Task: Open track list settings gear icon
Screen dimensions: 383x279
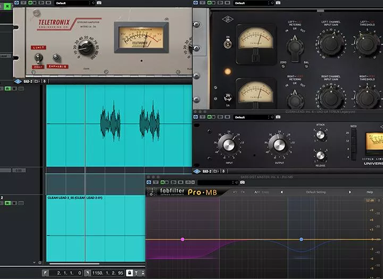Action: click(x=40, y=263)
